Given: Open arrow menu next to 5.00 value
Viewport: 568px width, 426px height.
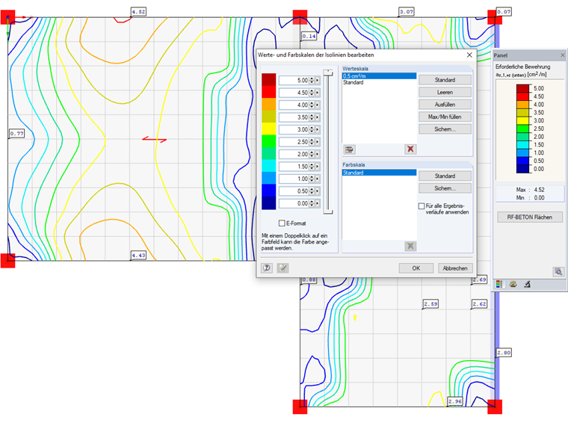Looking at the screenshot, I should pyautogui.click(x=318, y=81).
